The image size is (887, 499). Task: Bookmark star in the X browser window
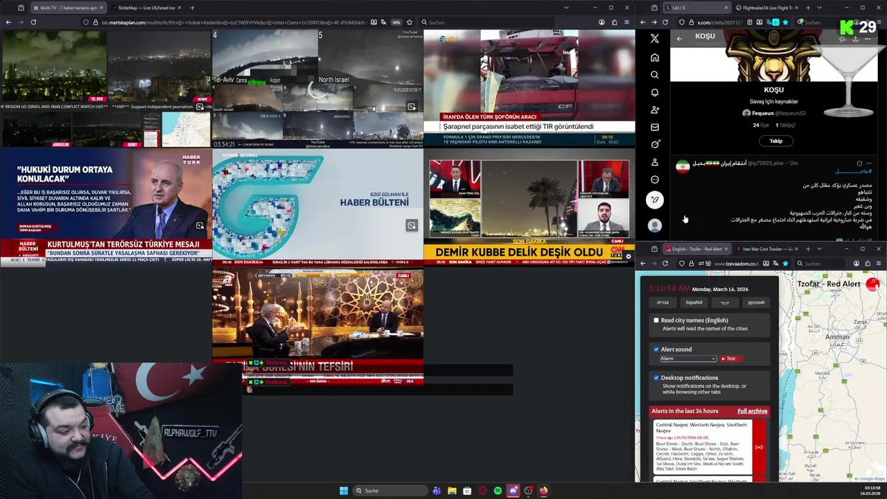click(x=785, y=22)
